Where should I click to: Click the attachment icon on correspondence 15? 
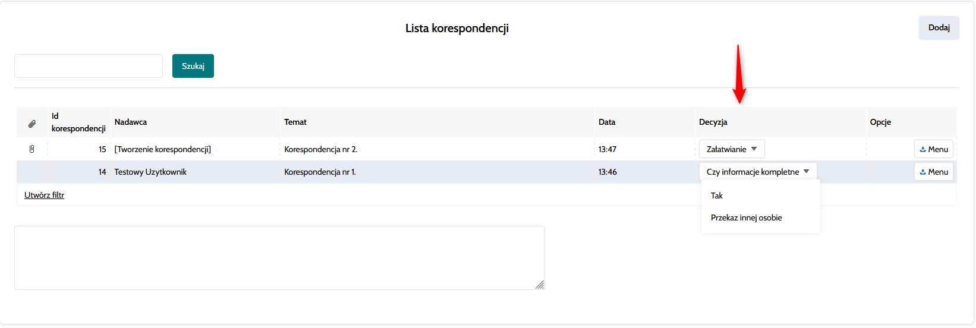tap(32, 149)
